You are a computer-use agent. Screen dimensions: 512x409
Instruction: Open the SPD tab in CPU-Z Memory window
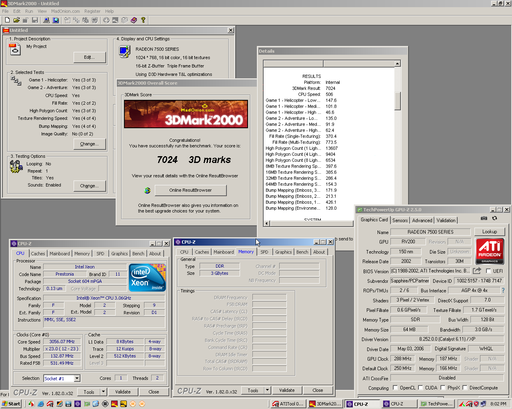pyautogui.click(x=264, y=252)
